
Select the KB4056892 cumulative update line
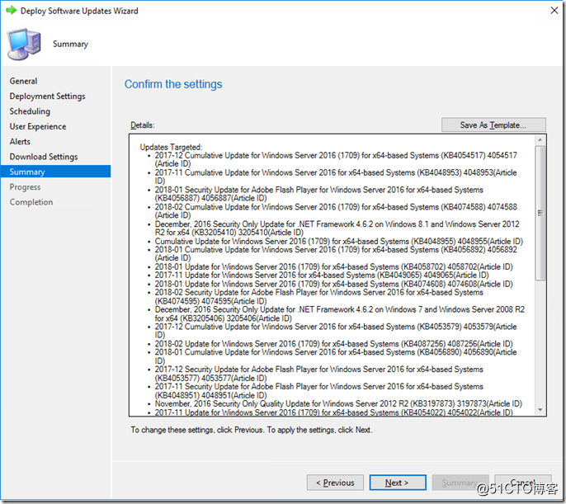pos(336,253)
